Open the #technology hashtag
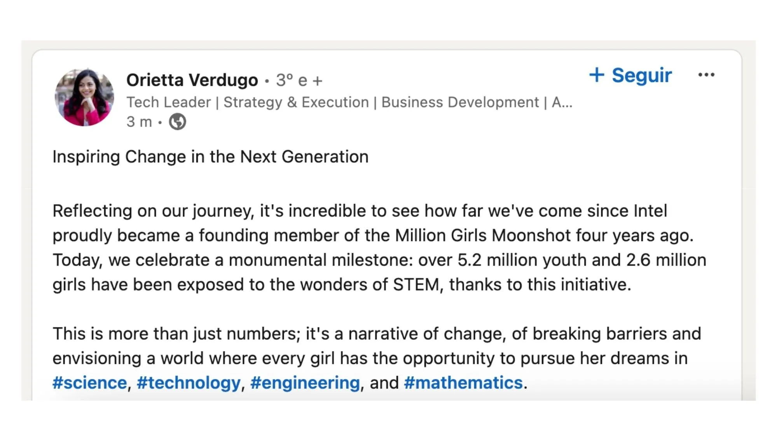 189,383
